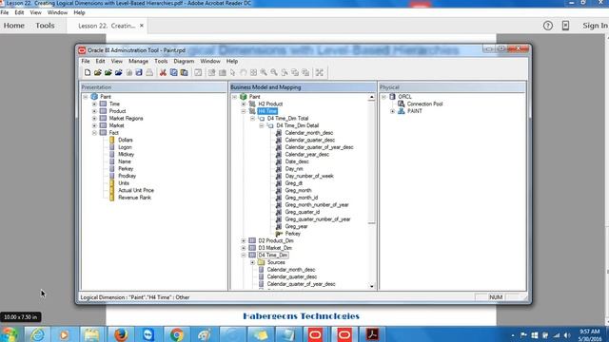Screen dimensions: 609x342
Task: Expand the Time presentation table
Action: point(94,104)
